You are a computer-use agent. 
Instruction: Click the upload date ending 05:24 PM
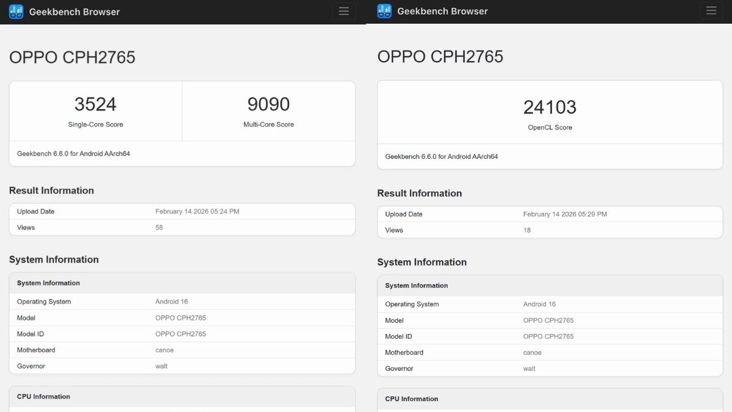[197, 212]
